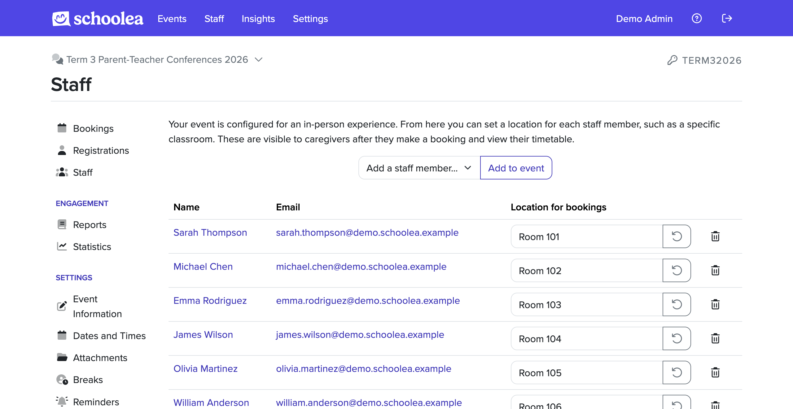
Task: Reset James Wilson's room location
Action: coord(677,338)
